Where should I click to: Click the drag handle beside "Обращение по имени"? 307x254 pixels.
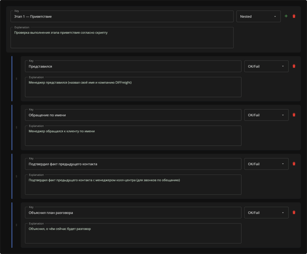pyautogui.click(x=16, y=127)
